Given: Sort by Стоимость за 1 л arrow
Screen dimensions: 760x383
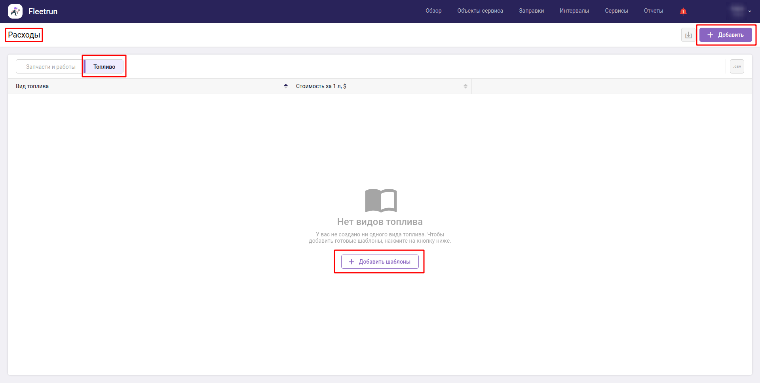Looking at the screenshot, I should coord(465,86).
